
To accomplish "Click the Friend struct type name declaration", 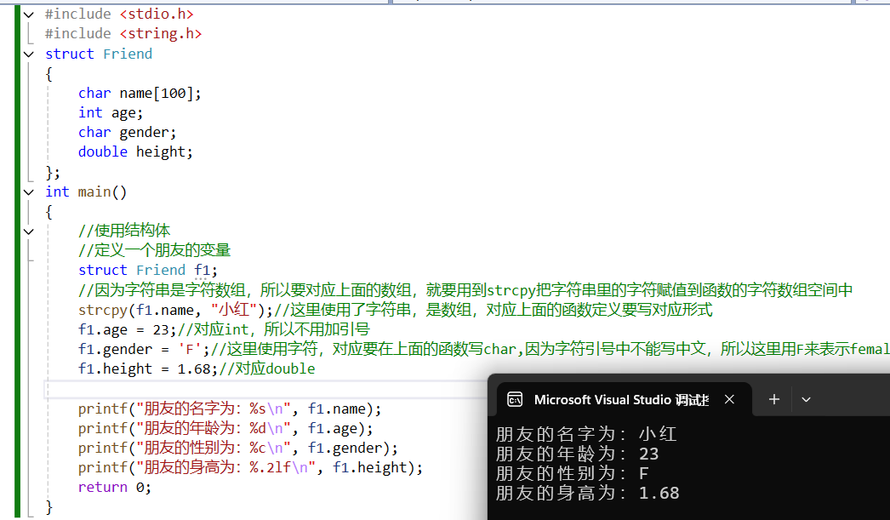I will click(128, 54).
